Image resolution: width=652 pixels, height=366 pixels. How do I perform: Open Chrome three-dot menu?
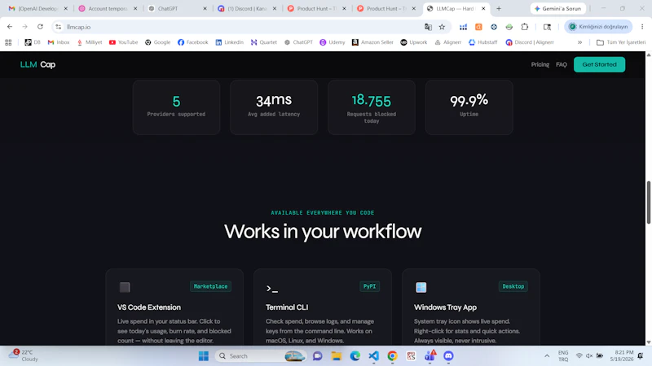(x=642, y=27)
